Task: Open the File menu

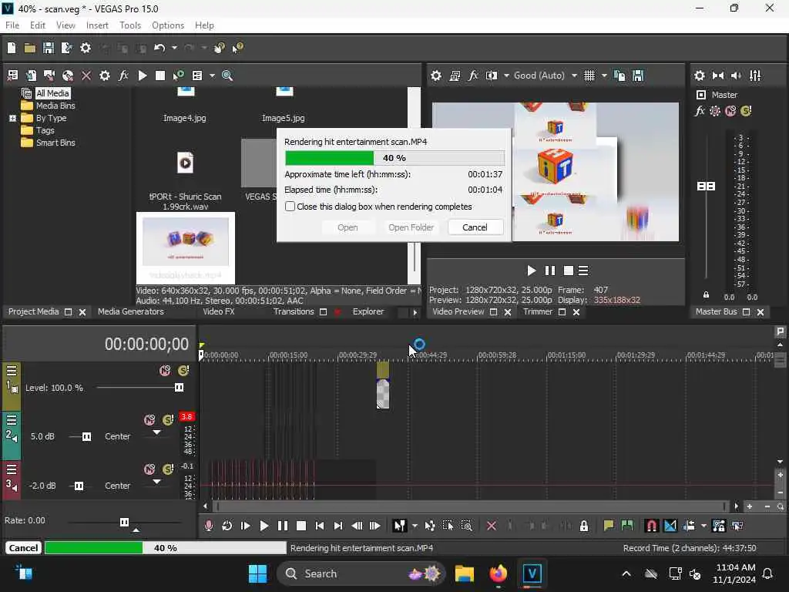Action: click(x=12, y=25)
